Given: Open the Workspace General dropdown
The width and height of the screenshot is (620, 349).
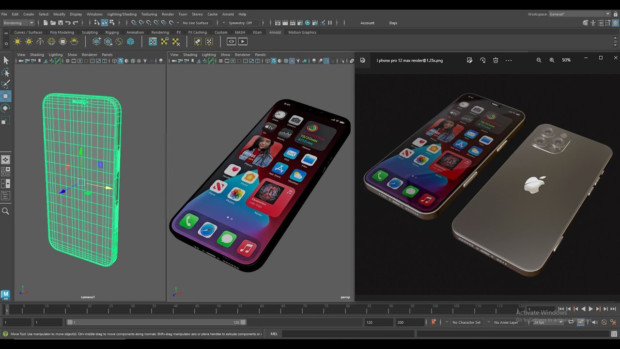Looking at the screenshot, I should click(x=579, y=14).
